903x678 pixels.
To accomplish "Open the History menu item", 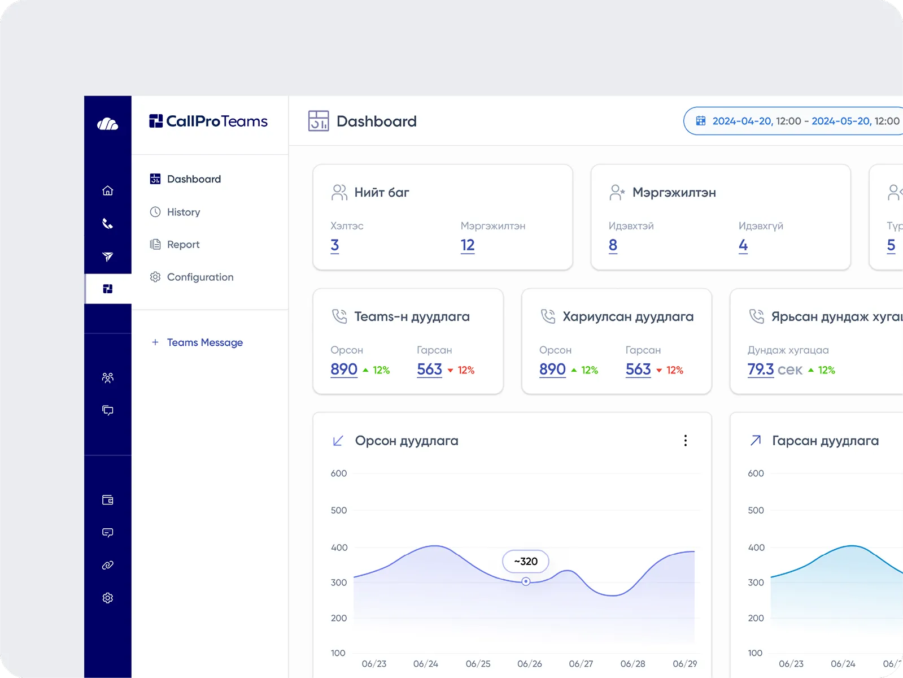I will click(x=175, y=212).
